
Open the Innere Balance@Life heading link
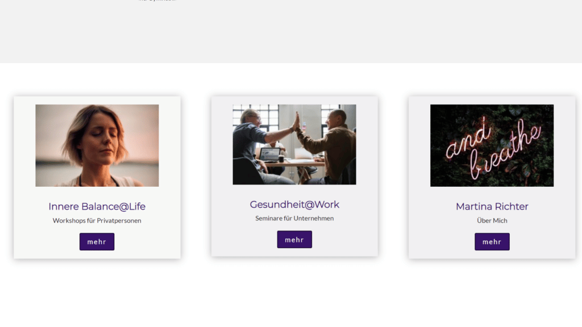tap(97, 207)
